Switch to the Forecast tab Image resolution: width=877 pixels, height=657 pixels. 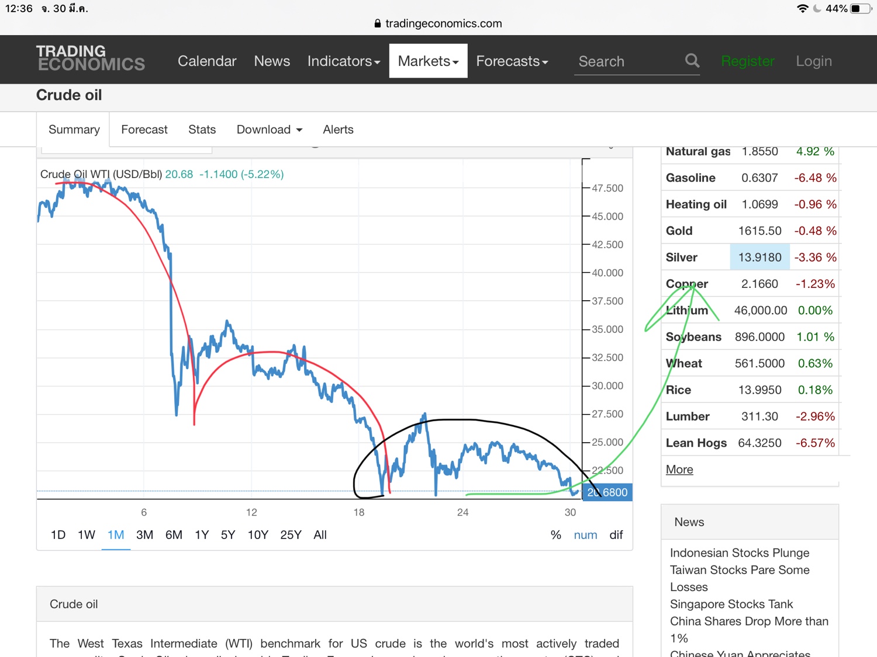[x=144, y=130]
